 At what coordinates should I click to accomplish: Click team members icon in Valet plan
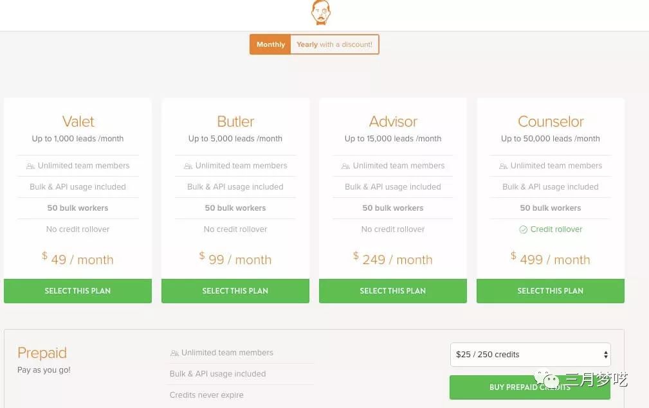click(x=30, y=166)
